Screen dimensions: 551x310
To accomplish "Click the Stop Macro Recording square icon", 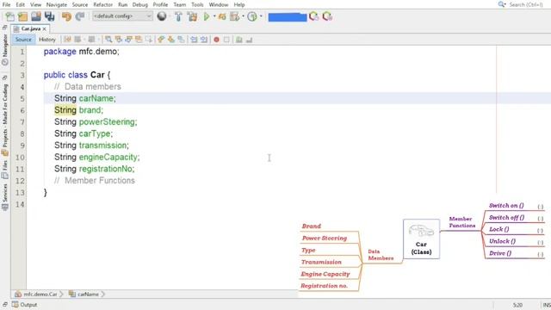I will (226, 40).
